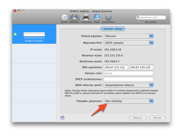Select the Internet globe toolbar icon
The width and height of the screenshot is (182, 137).
pyautogui.click(x=74, y=19)
